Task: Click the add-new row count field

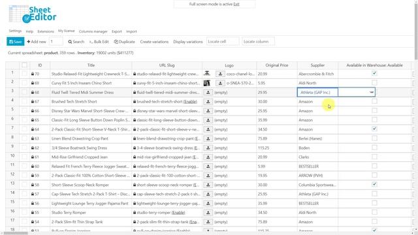Action: coord(56,42)
